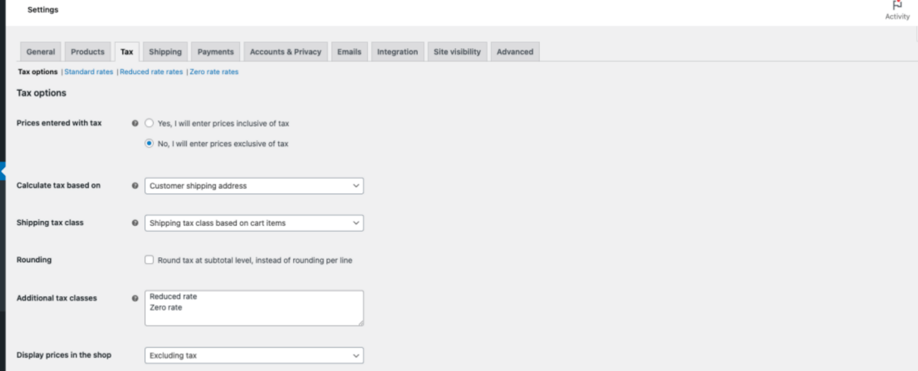Click help icon beside Shipping tax class
The image size is (918, 371).
coord(135,223)
